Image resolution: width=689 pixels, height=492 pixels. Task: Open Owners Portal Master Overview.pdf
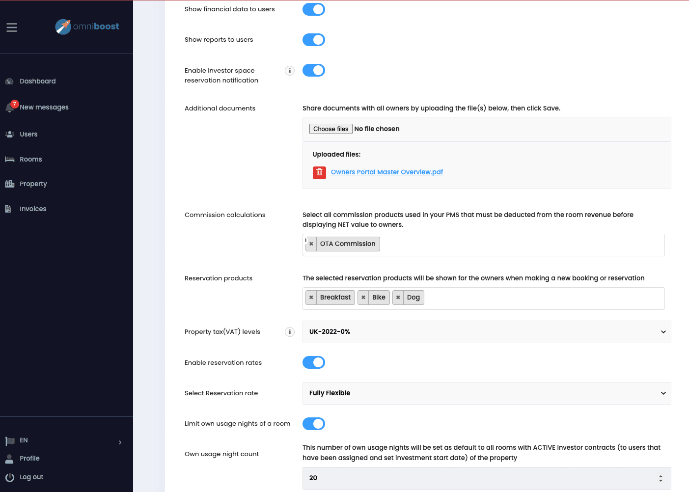386,172
